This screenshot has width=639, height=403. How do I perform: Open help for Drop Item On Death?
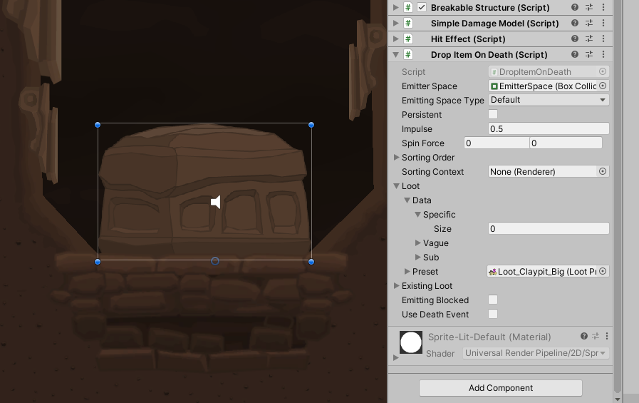tap(575, 55)
